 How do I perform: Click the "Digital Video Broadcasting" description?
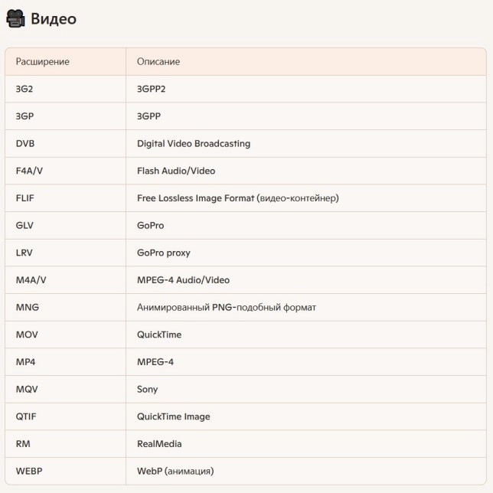coord(194,143)
